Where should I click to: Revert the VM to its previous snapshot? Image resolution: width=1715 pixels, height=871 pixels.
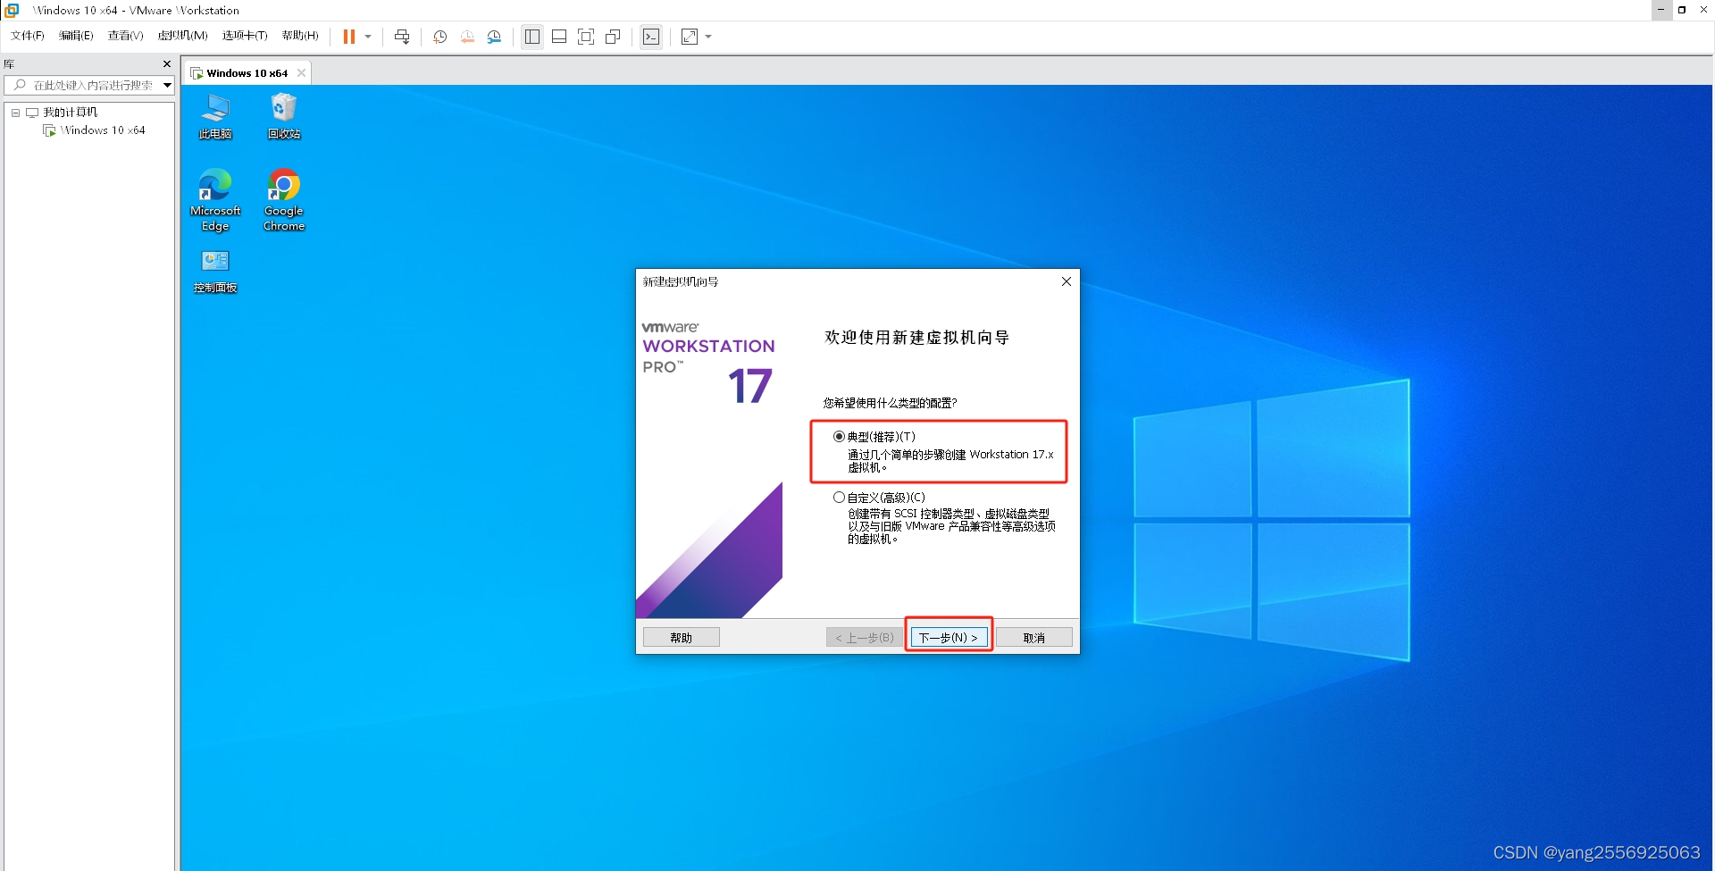click(467, 37)
